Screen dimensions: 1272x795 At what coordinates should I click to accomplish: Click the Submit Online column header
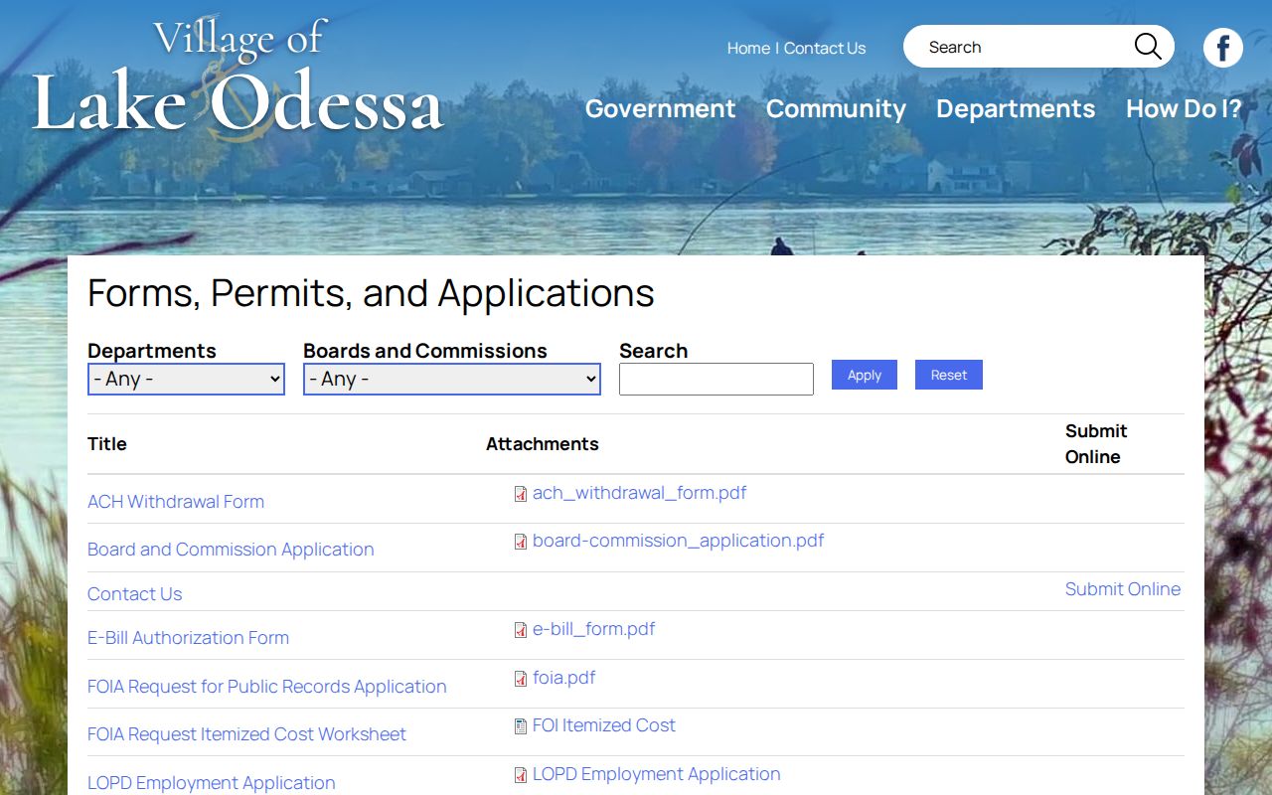[1096, 444]
